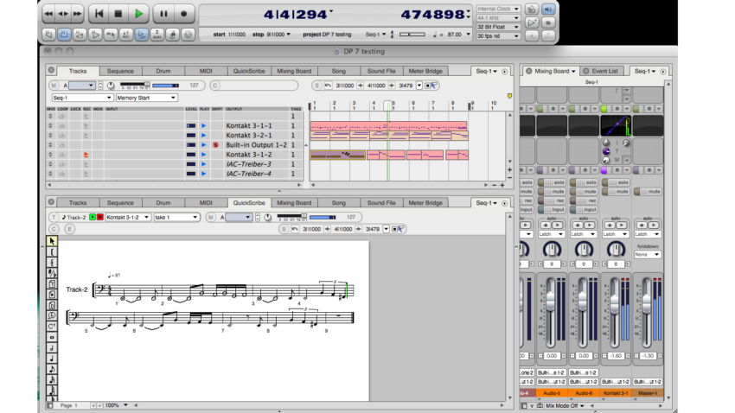The width and height of the screenshot is (735, 413).
Task: Solo the Kontakt 3-1 mixer channel
Action: click(615, 182)
